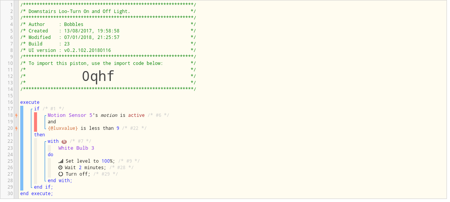Click the lightning icon beside line 18

[16, 115]
